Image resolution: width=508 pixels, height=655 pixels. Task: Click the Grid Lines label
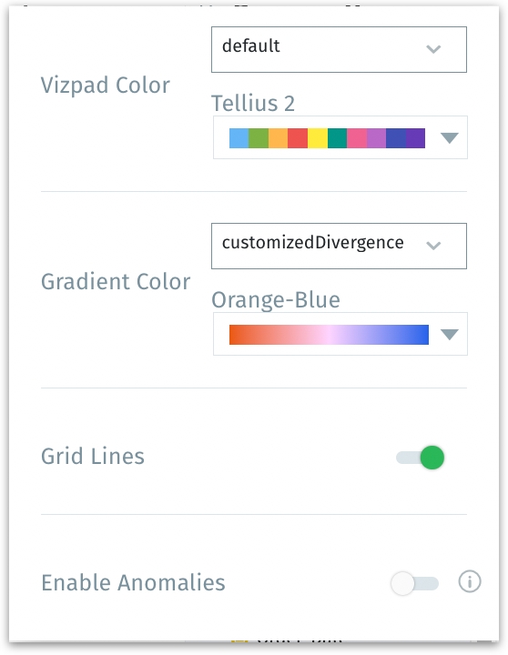click(93, 456)
